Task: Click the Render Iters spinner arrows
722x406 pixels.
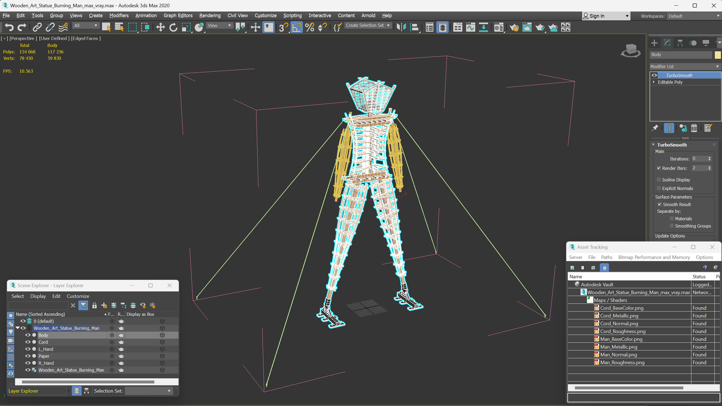Action: coord(709,168)
